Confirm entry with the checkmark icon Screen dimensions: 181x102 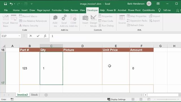click(x=38, y=36)
